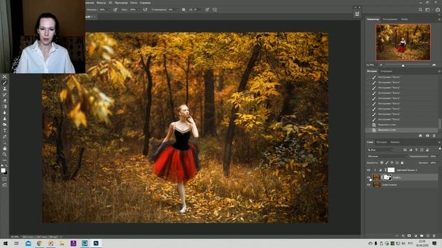
Task: Select the Zoom magnifier tool
Action: (x=5, y=154)
